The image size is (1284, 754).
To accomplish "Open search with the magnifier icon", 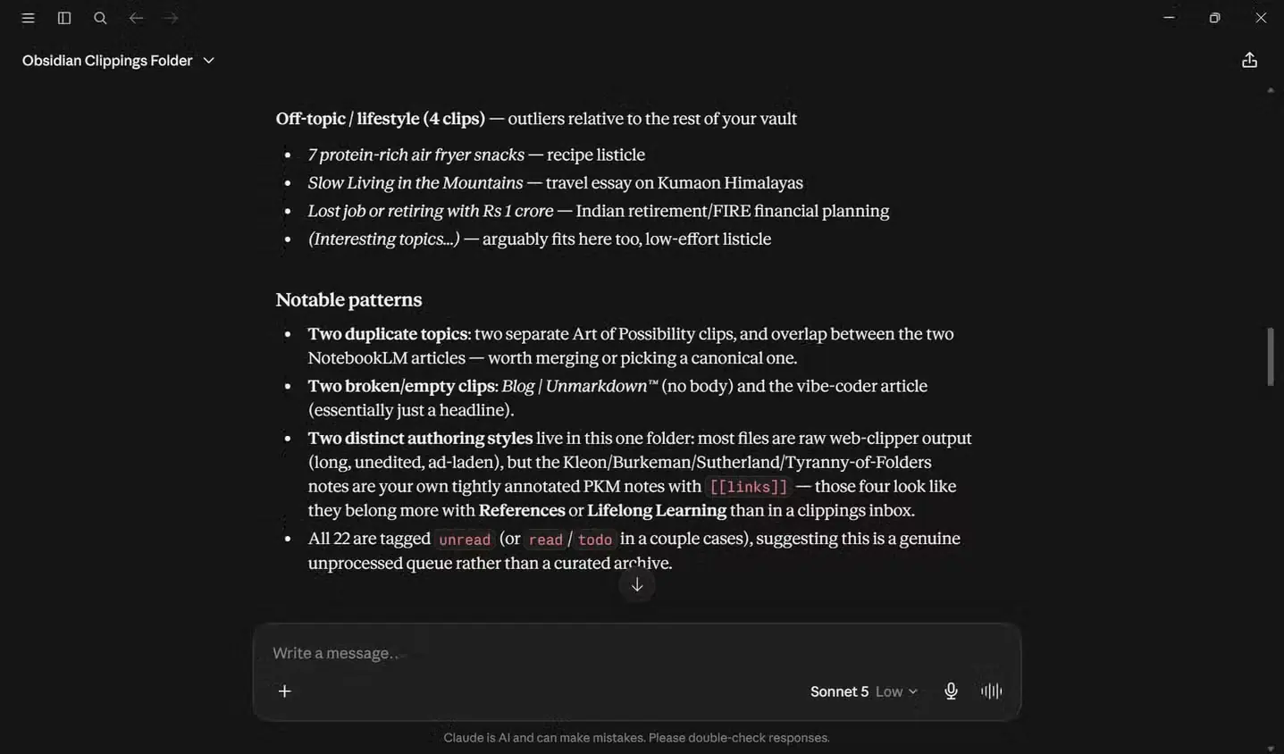I will point(100,18).
